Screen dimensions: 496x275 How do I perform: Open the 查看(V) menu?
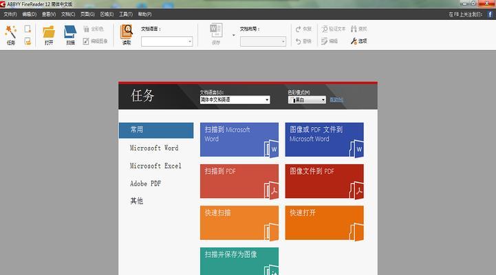click(x=49, y=14)
